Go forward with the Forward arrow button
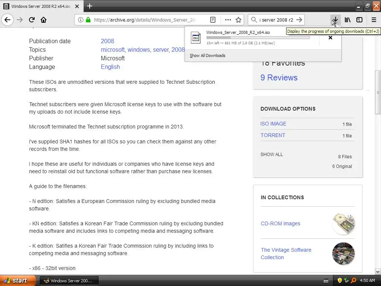 20,20
